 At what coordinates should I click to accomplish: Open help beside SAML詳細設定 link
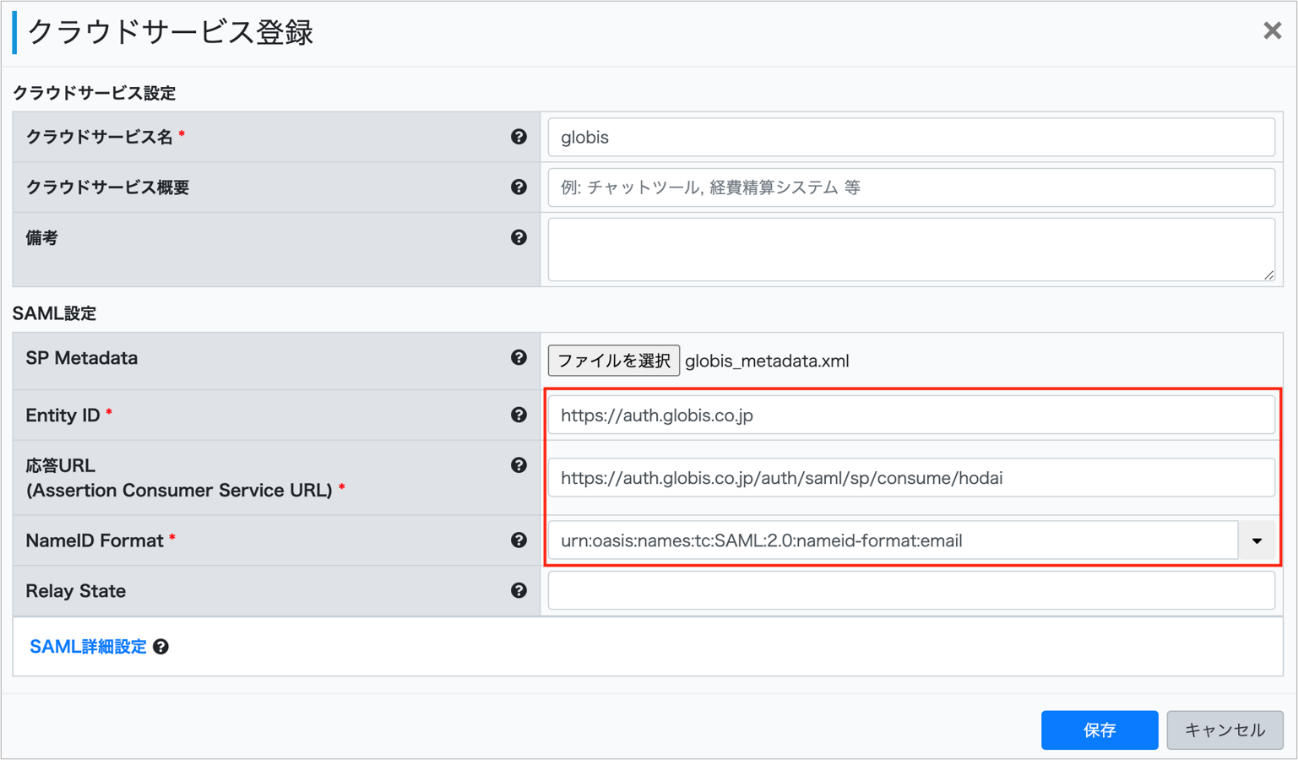pos(161,646)
